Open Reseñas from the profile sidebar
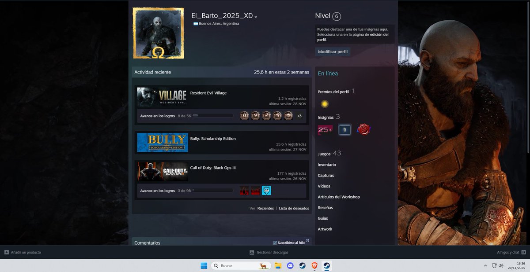Viewport: 530px width, 272px height. 326,207
